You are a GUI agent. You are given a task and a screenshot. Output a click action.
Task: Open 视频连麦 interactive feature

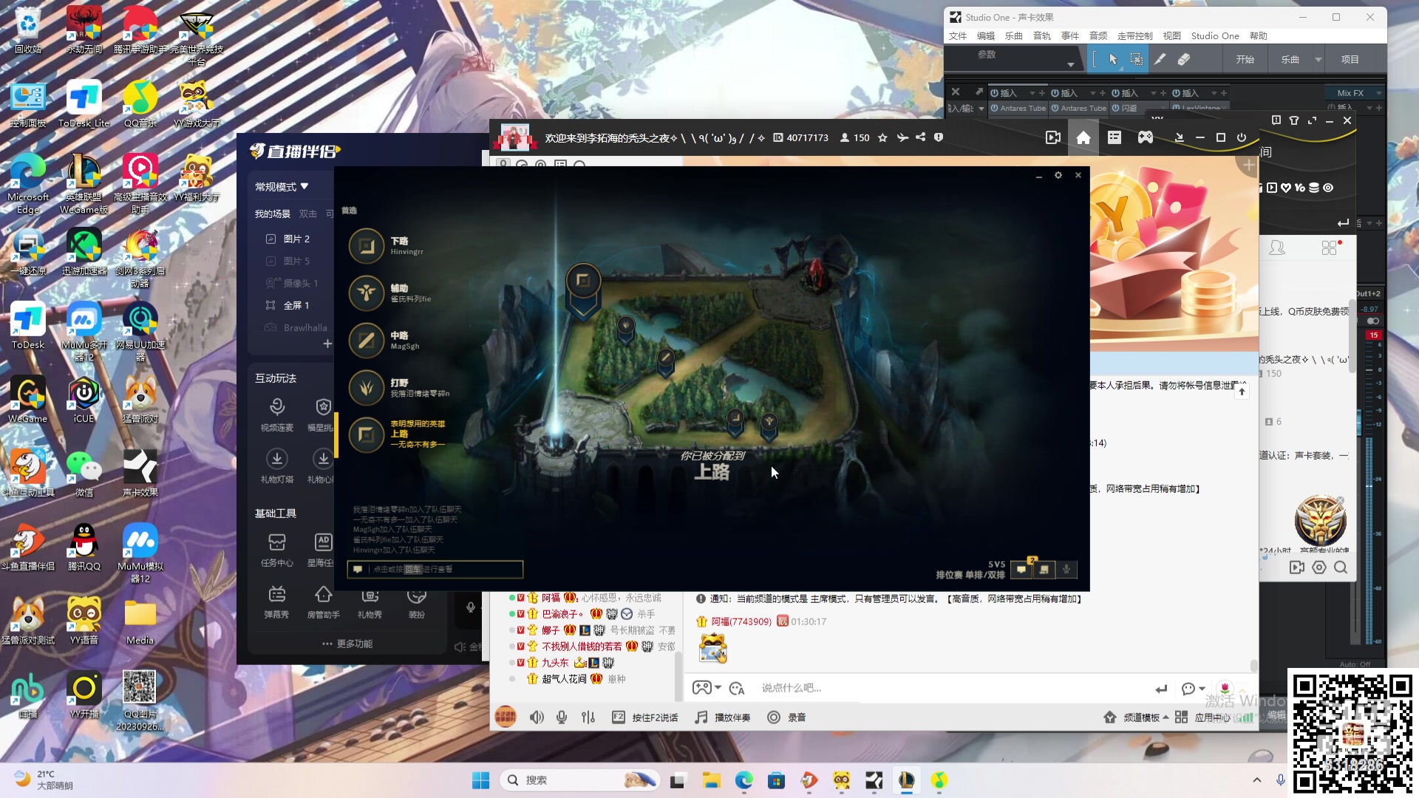click(277, 415)
